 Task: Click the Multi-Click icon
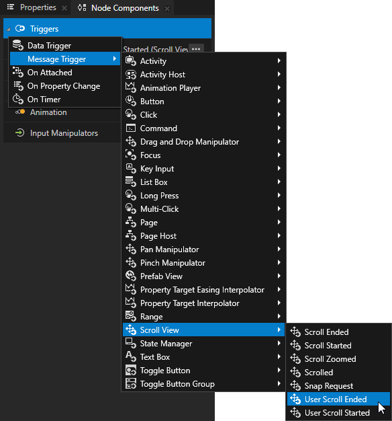click(x=131, y=208)
